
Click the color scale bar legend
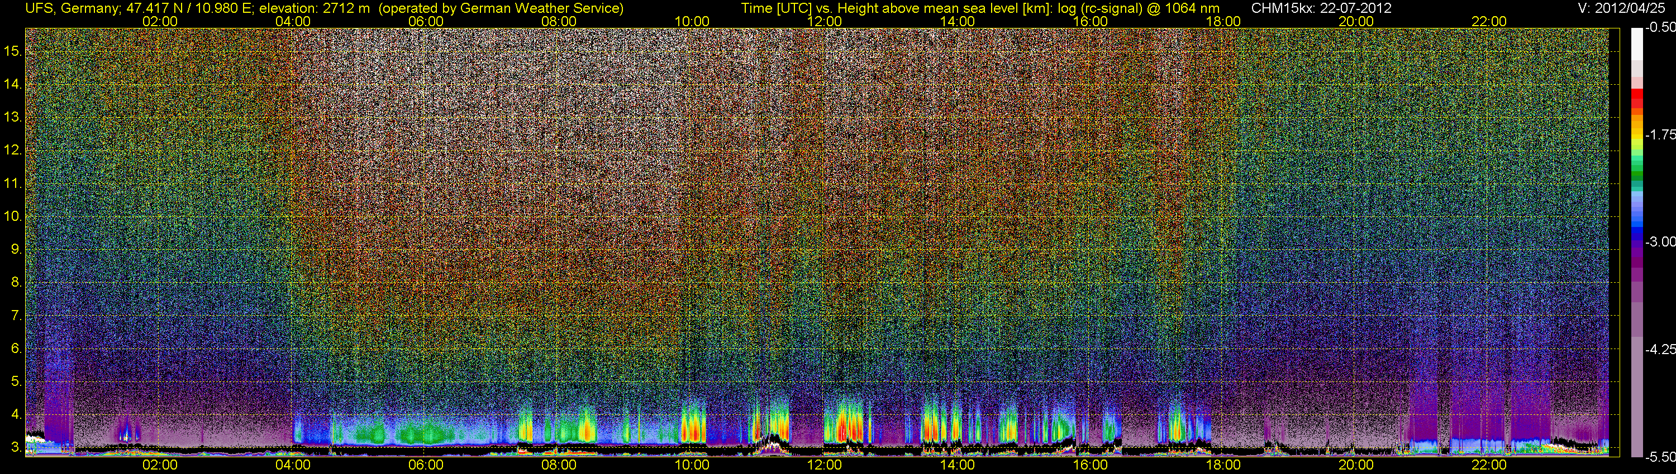(1637, 242)
